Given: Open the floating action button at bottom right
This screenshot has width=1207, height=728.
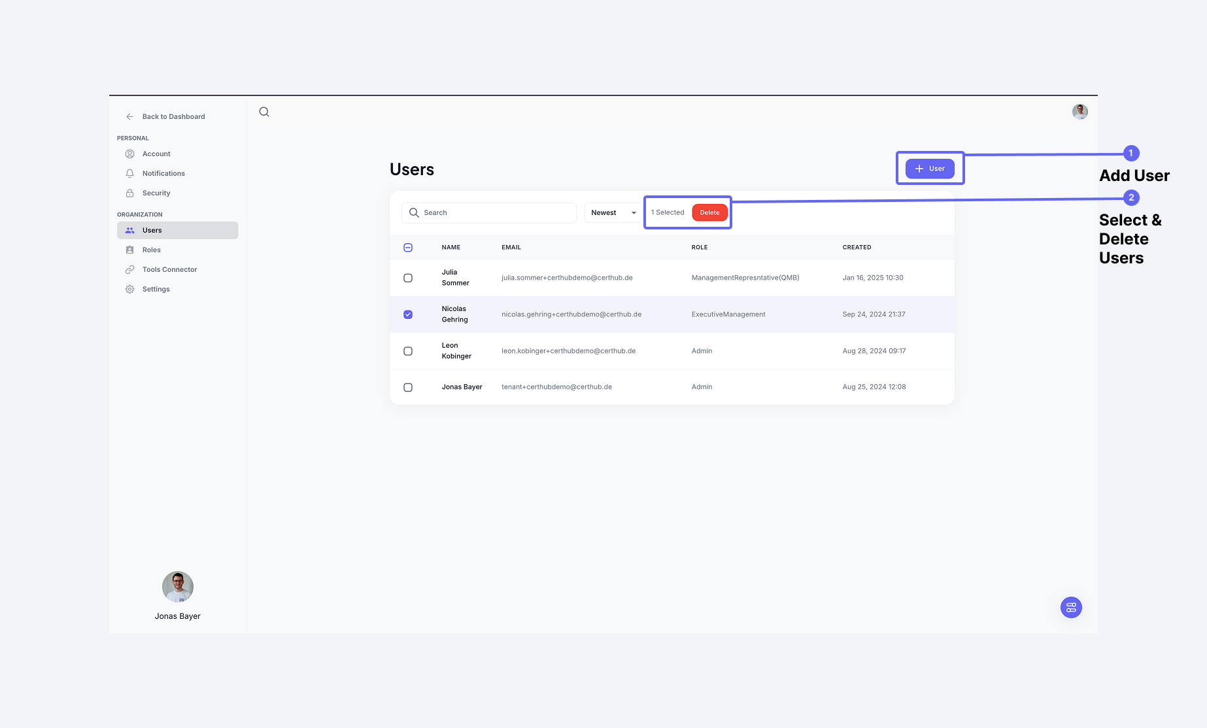Looking at the screenshot, I should point(1071,607).
